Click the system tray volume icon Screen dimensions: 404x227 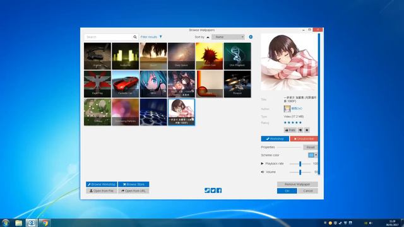tap(371, 223)
